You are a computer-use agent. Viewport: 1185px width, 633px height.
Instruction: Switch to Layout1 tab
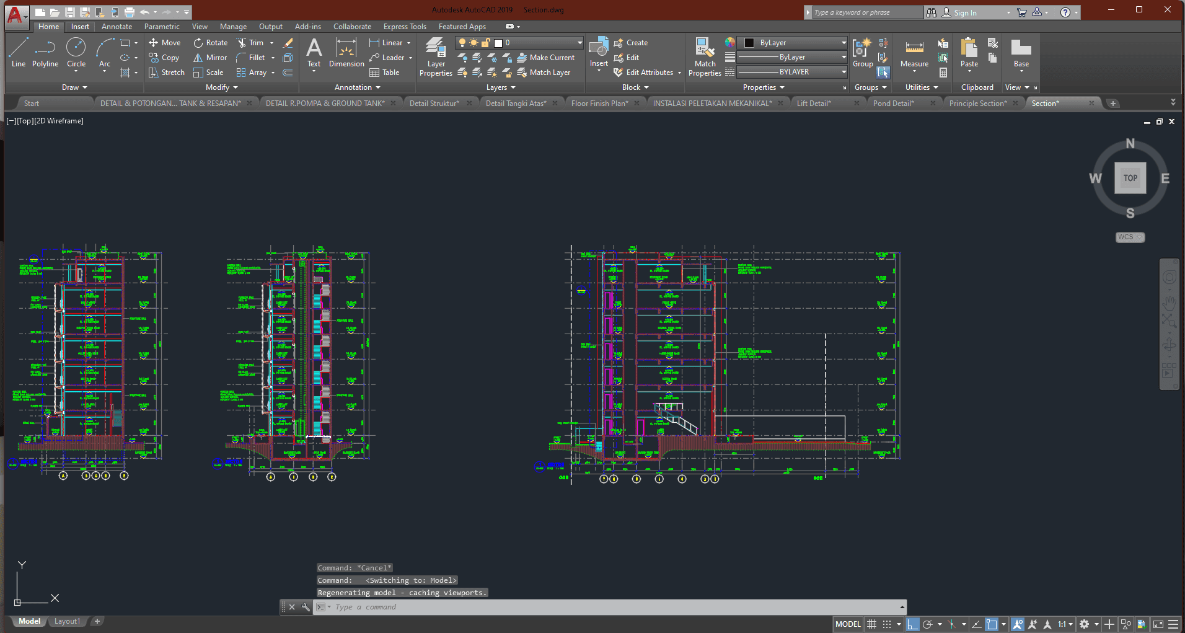click(67, 621)
